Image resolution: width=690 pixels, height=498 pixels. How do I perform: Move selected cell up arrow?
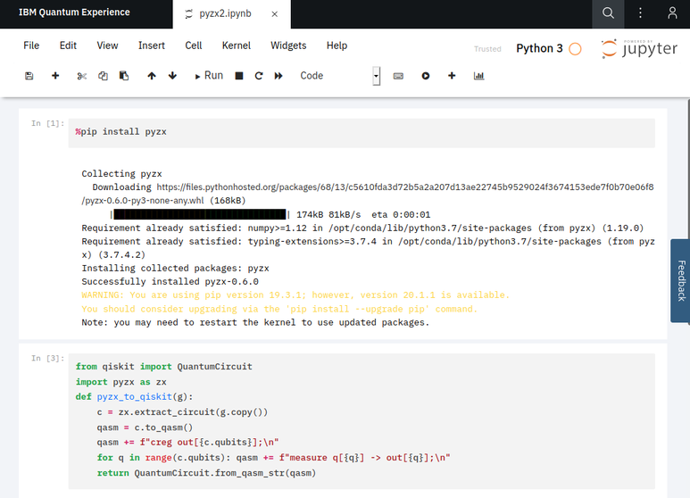point(152,76)
